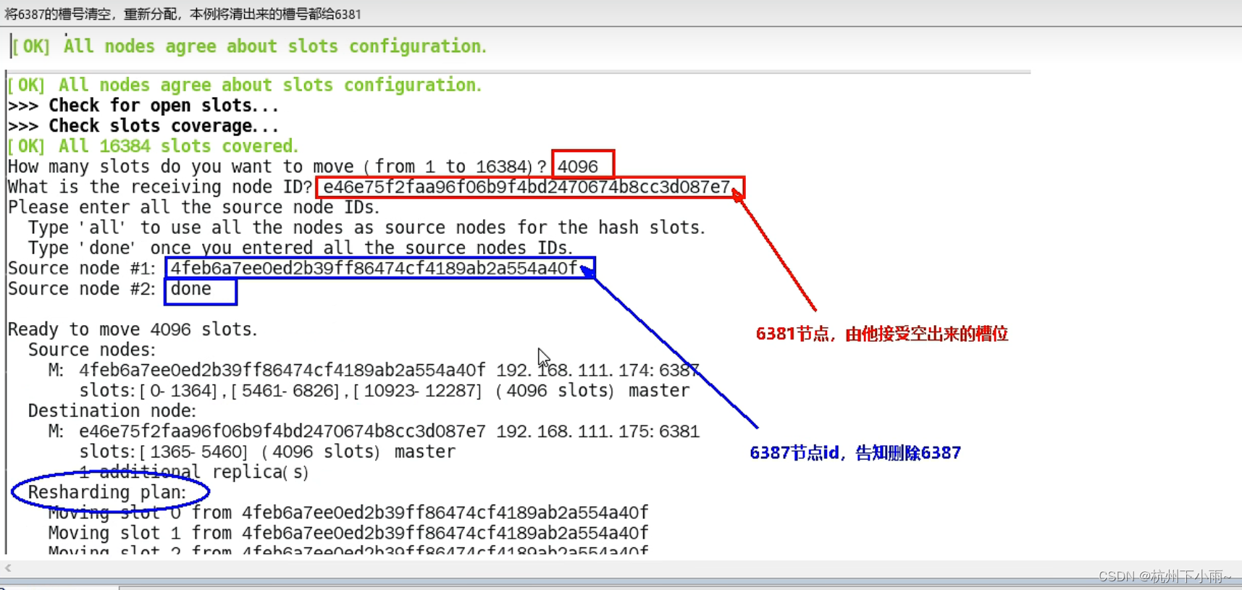Click the Chinese heading text at top about 6387 slots
Viewport: 1242px width, 590px height.
pos(182,14)
